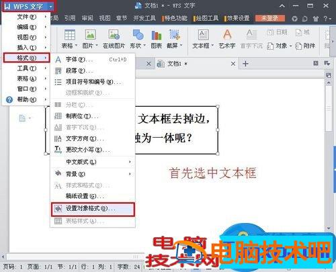The image size is (336, 272).
Task: Open the 工具(T) submenu
Action: click(26, 69)
